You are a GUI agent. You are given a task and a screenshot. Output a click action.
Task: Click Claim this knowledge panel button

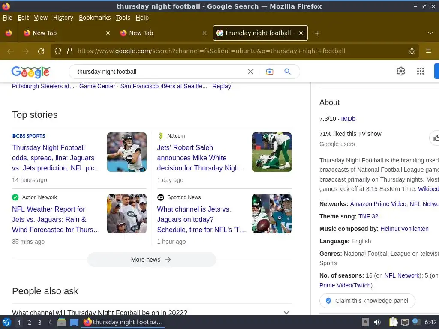pyautogui.click(x=367, y=301)
